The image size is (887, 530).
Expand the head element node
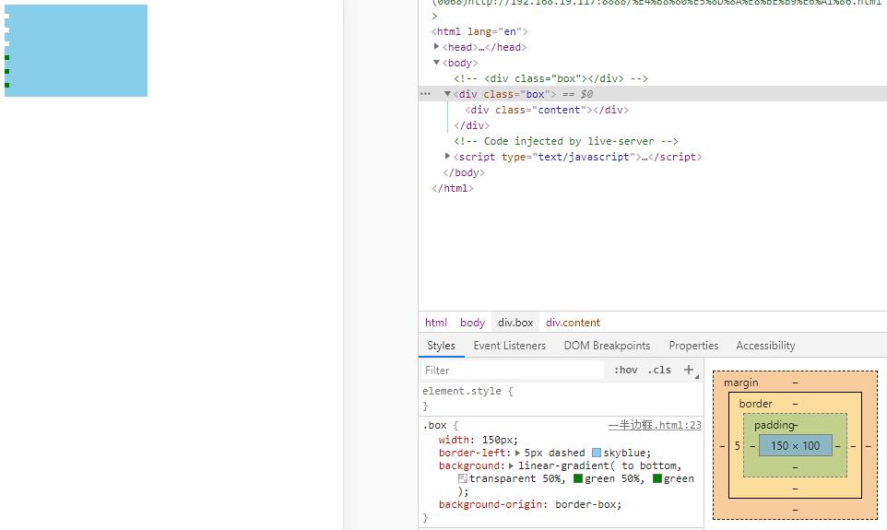[x=437, y=47]
